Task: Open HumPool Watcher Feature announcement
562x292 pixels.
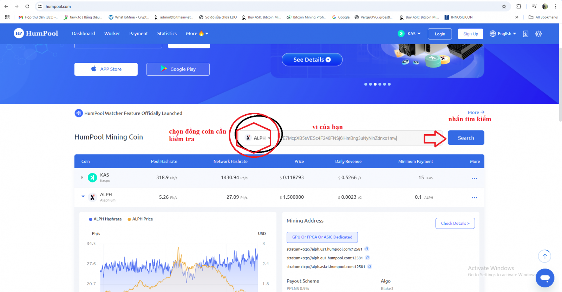Action: pos(133,113)
